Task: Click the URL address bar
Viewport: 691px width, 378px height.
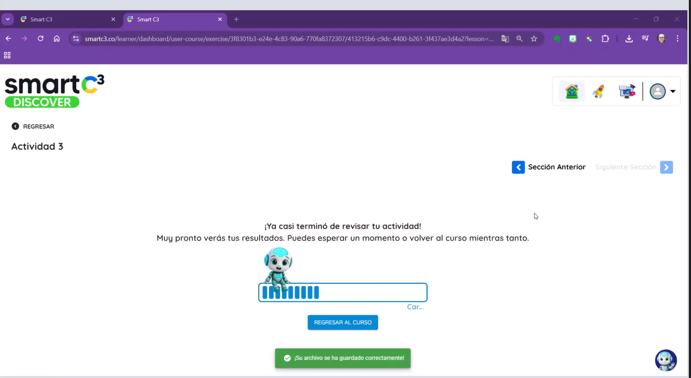Action: point(289,38)
